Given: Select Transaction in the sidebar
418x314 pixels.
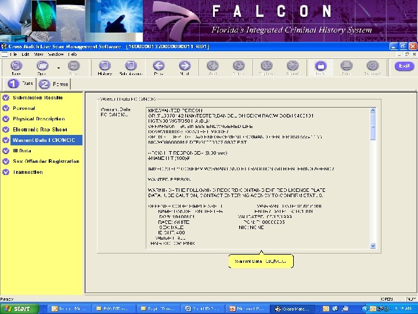Looking at the screenshot, I should (x=28, y=172).
